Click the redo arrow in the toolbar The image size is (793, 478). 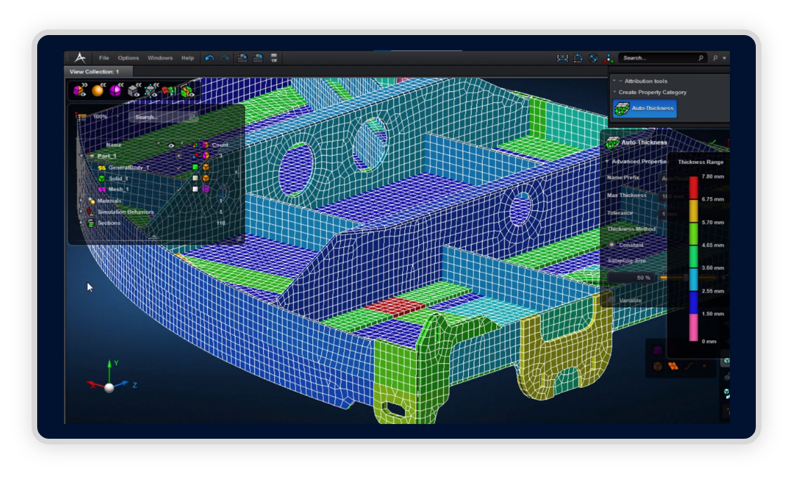point(225,58)
